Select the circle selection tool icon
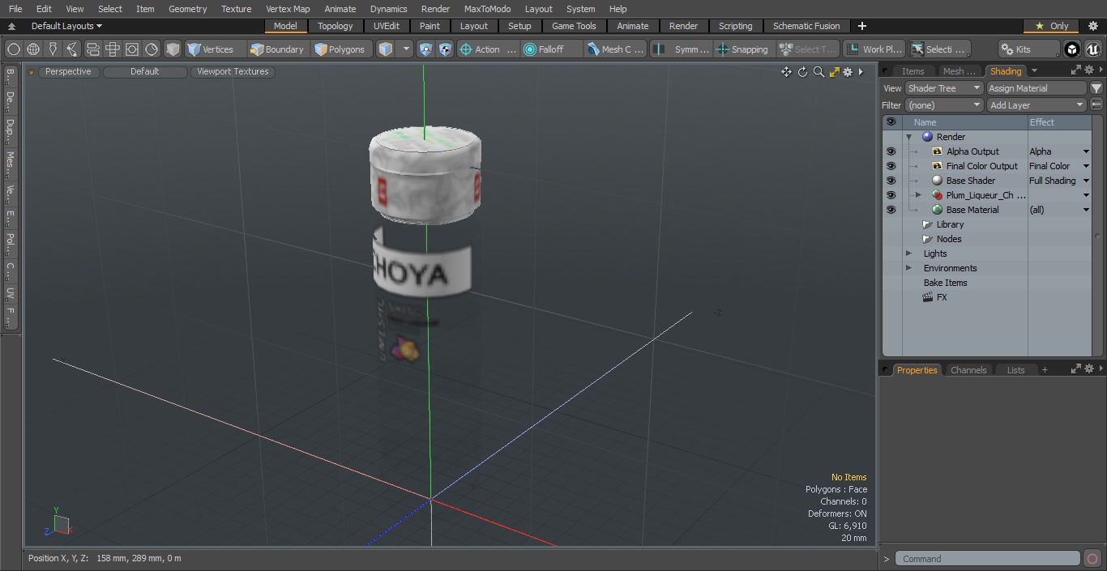The width and height of the screenshot is (1107, 571). coord(13,49)
